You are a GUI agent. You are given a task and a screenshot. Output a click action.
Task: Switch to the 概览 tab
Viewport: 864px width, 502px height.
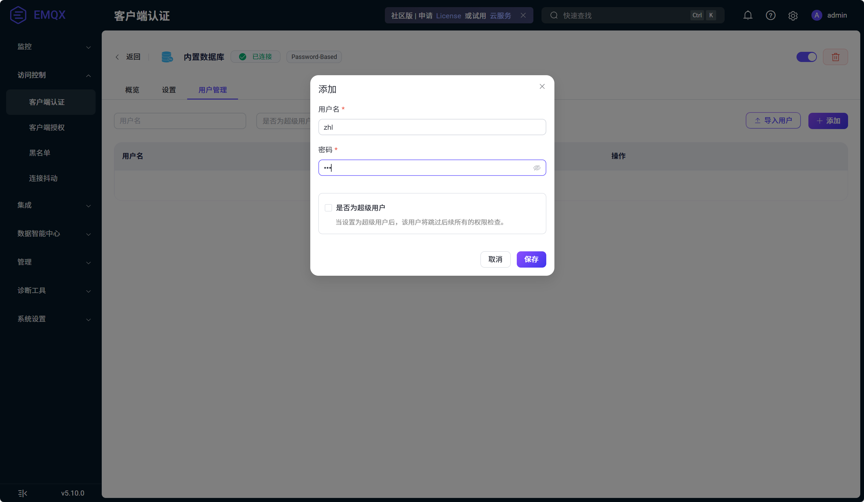[132, 90]
